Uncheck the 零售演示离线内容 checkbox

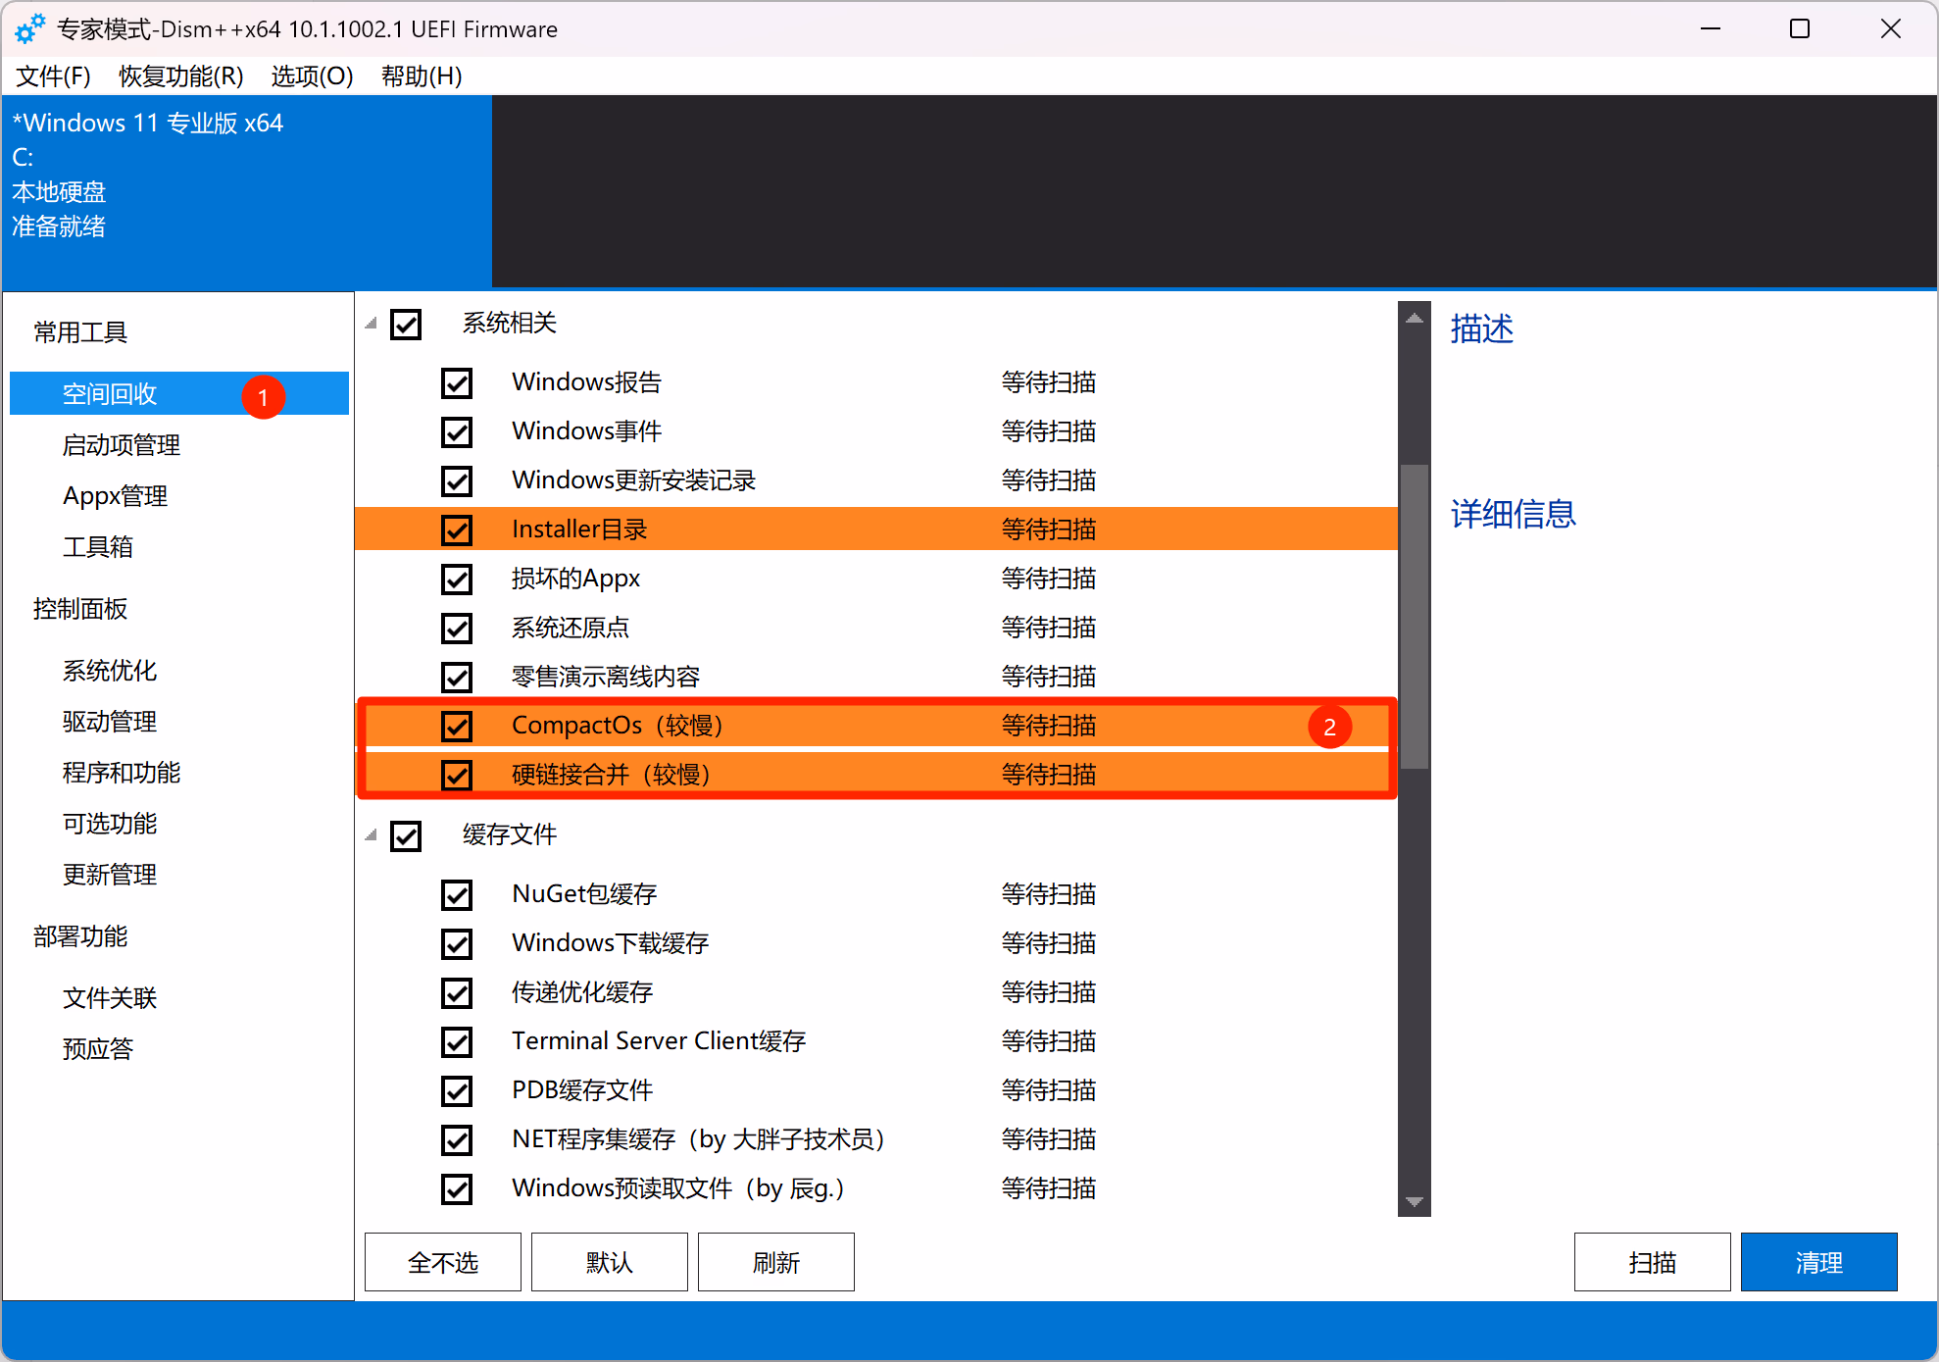pyautogui.click(x=457, y=678)
